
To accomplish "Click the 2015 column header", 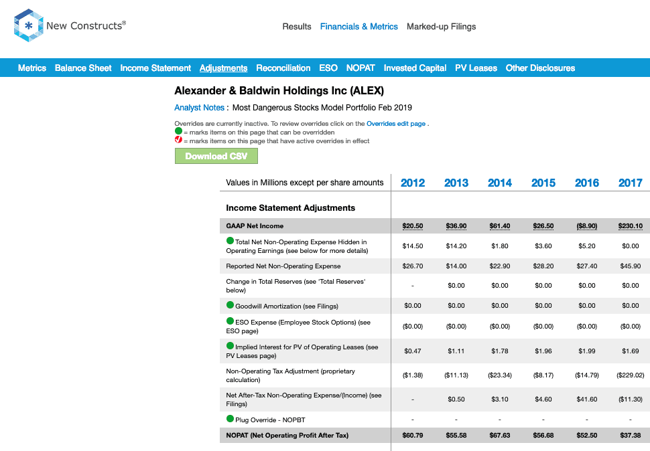I will (x=543, y=183).
